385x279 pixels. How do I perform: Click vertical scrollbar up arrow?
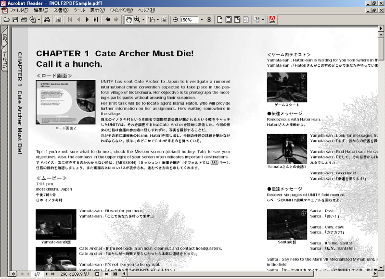pos(381,35)
